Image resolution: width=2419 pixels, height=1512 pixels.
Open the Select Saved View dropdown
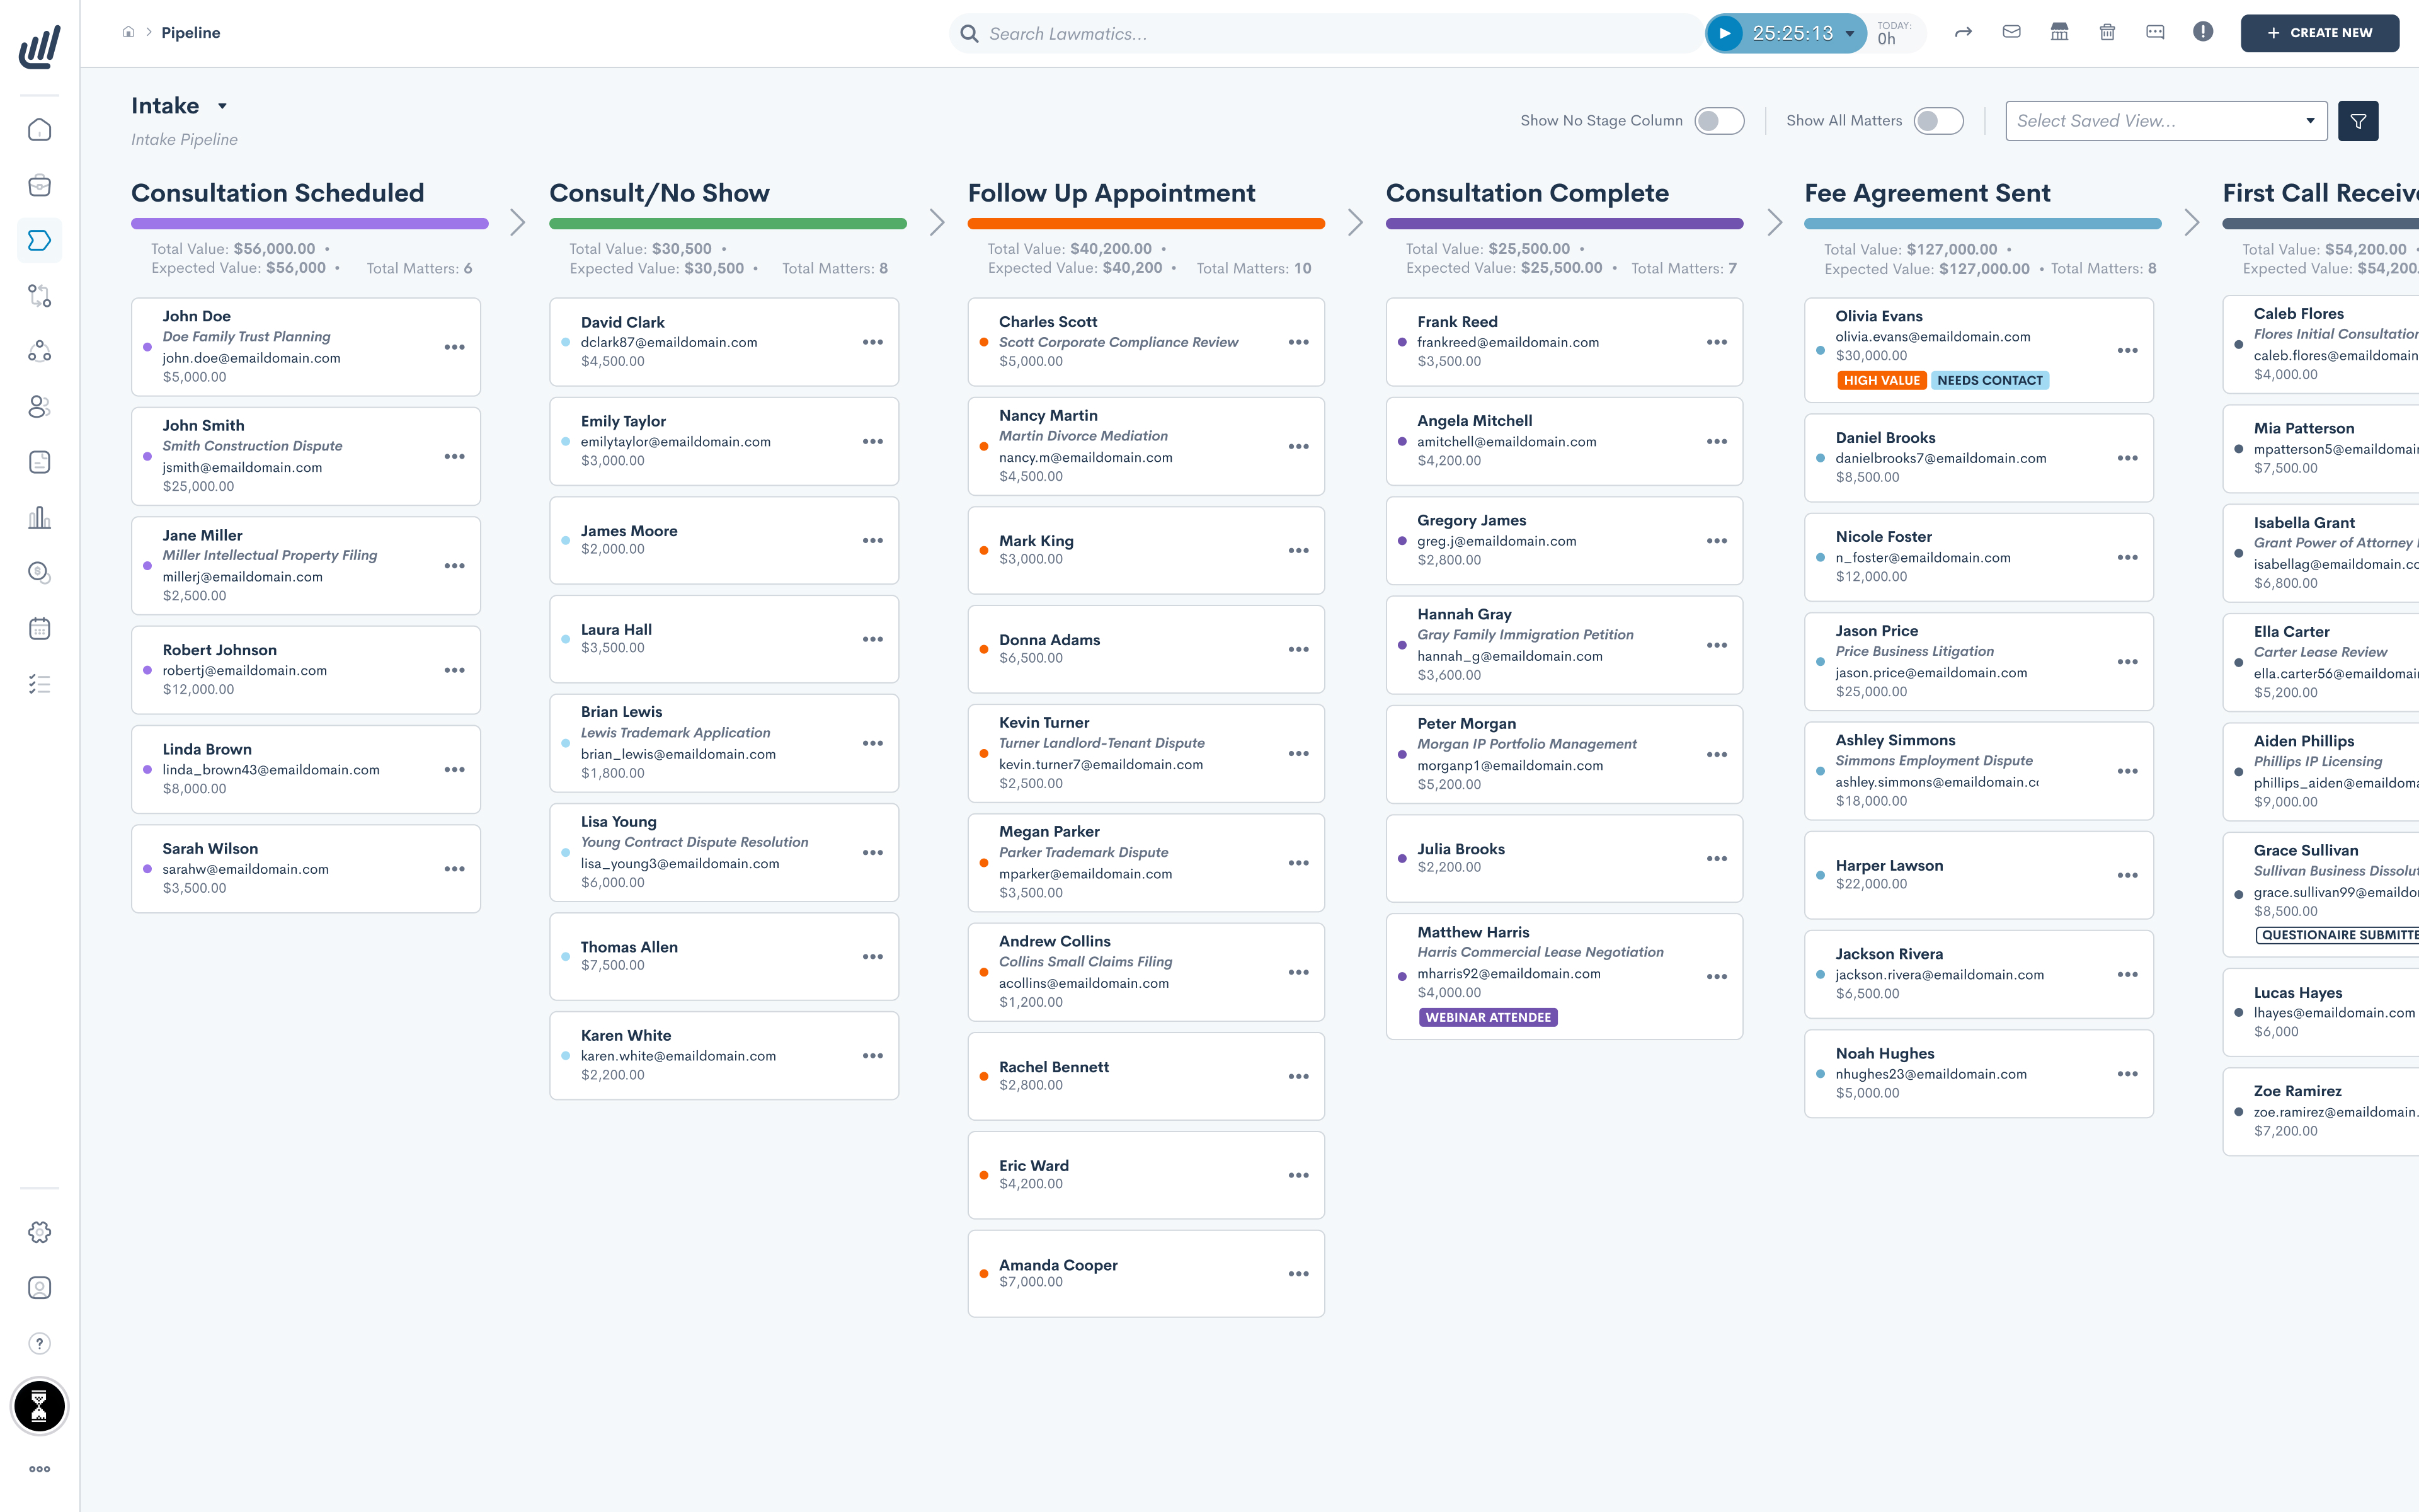[x=2165, y=120]
